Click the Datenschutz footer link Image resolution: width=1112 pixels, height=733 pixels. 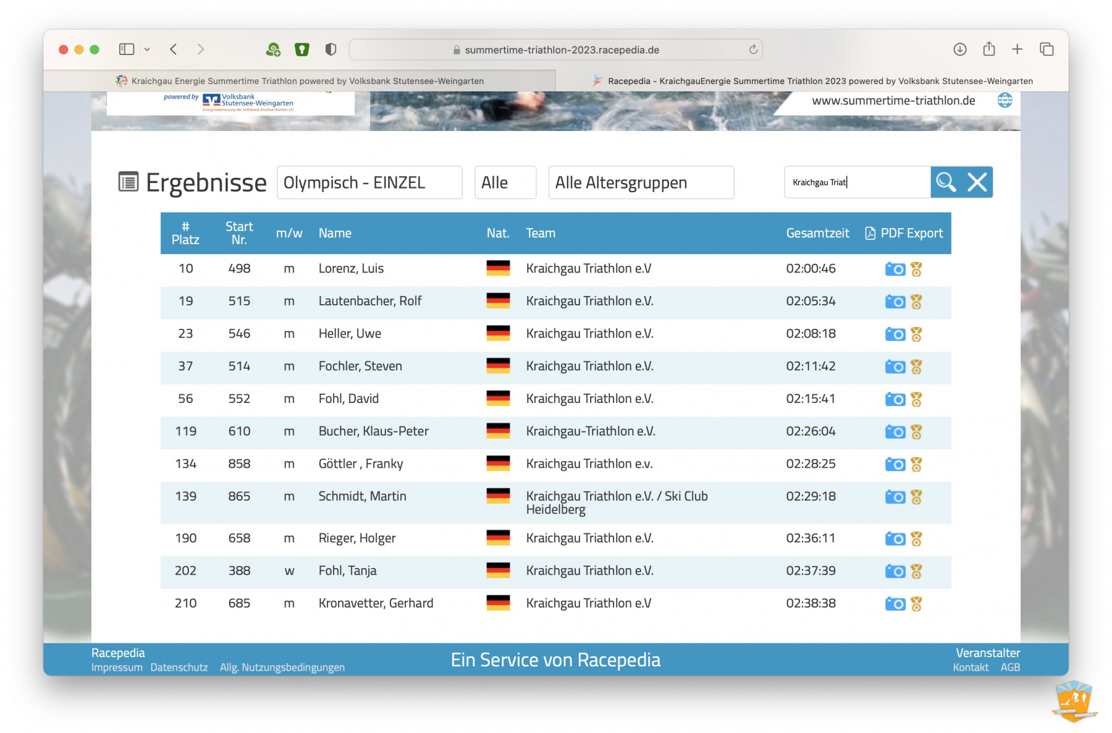point(179,667)
